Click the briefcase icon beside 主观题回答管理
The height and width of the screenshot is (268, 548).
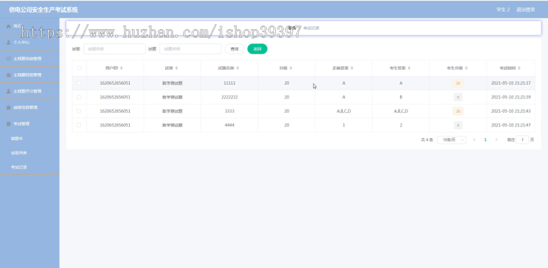[x=9, y=75]
